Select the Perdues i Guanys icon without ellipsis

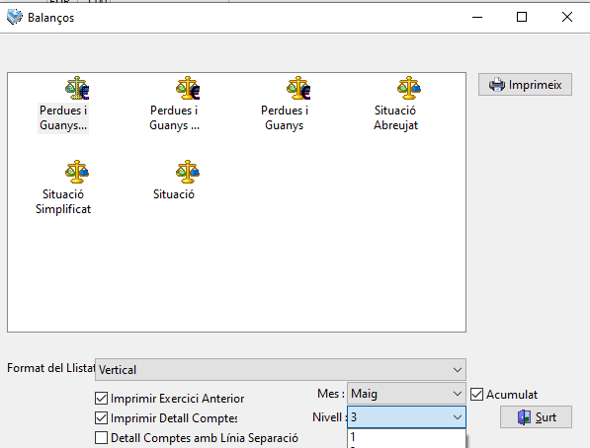click(x=298, y=88)
